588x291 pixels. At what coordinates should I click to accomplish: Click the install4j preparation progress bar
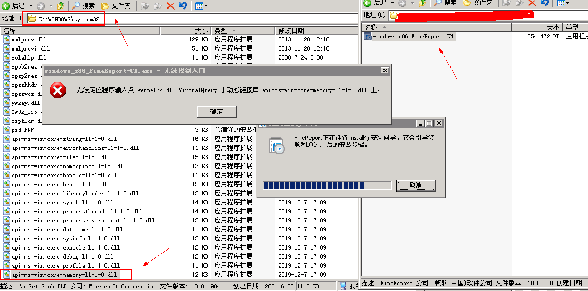[x=327, y=186]
